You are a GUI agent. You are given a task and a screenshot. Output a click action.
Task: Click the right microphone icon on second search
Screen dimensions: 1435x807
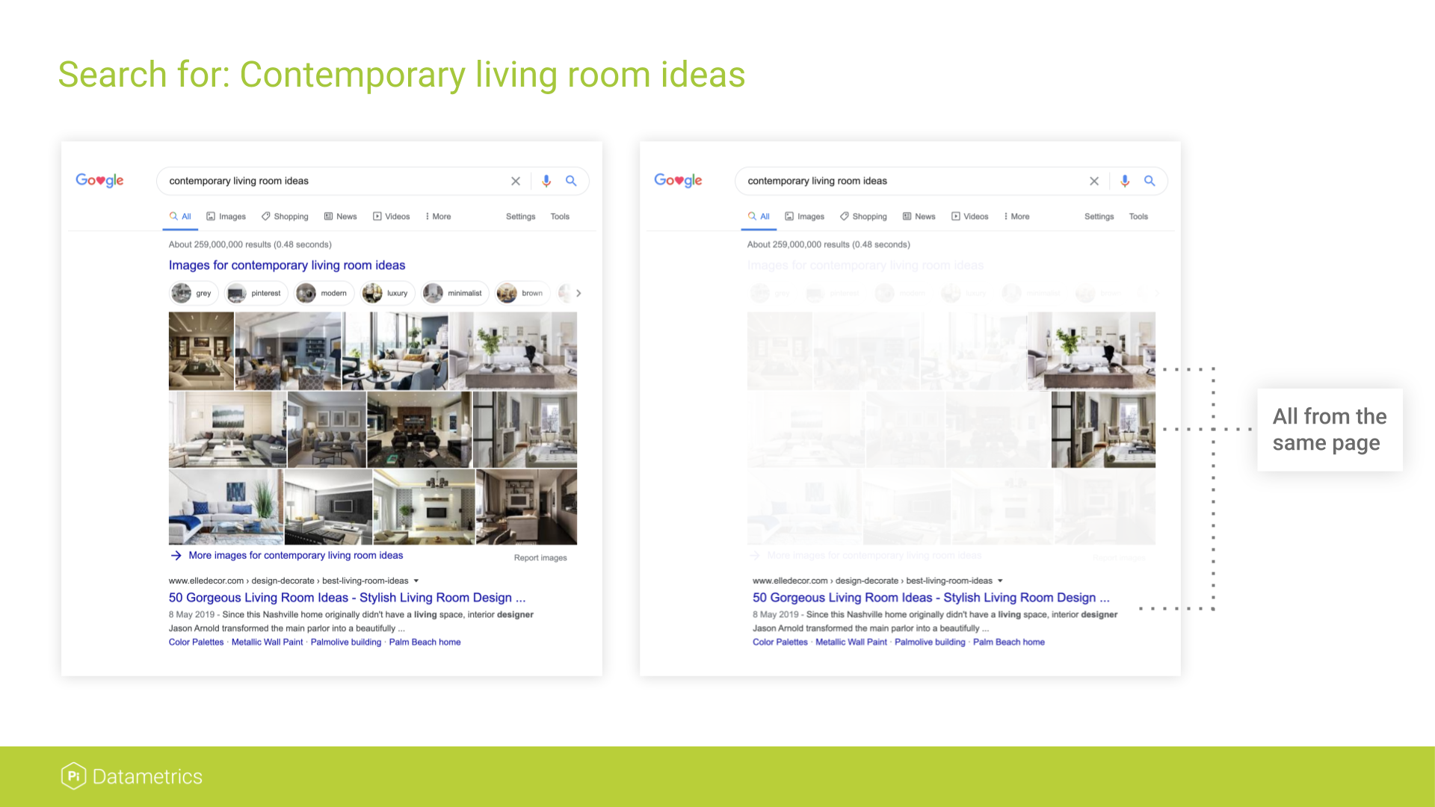point(1125,180)
